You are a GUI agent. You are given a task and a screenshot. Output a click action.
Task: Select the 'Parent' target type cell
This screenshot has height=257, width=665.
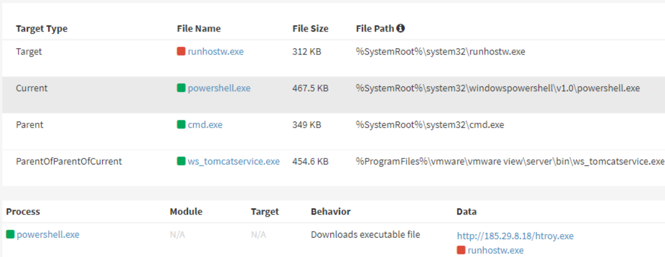30,125
